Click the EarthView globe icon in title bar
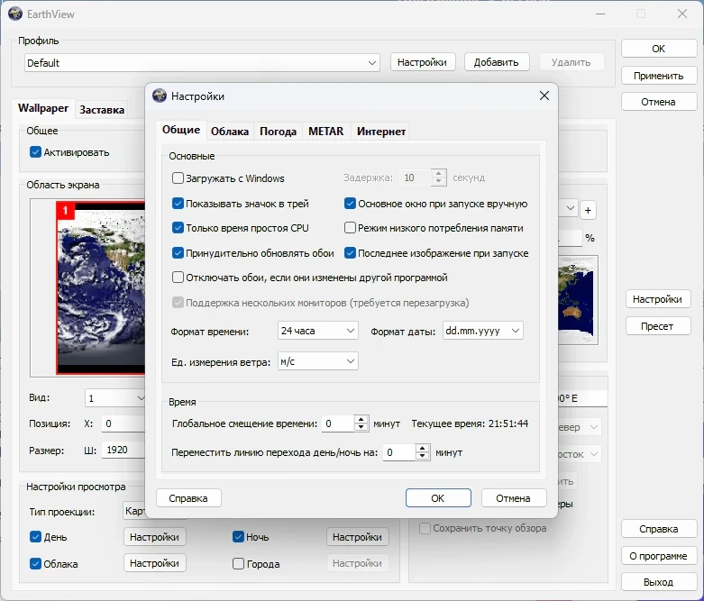 pos(14,14)
